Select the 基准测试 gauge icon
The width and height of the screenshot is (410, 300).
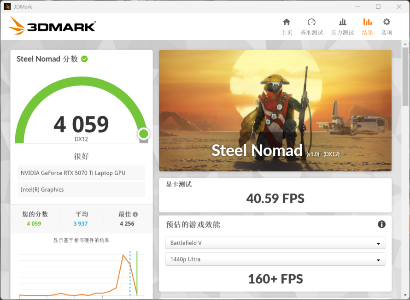(x=312, y=23)
